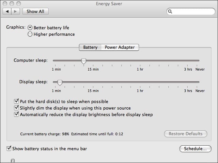Click 1 hr on the Display sleep scale

(x=140, y=91)
